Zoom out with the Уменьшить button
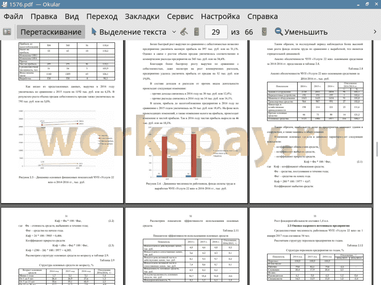 pyautogui.click(x=301, y=32)
